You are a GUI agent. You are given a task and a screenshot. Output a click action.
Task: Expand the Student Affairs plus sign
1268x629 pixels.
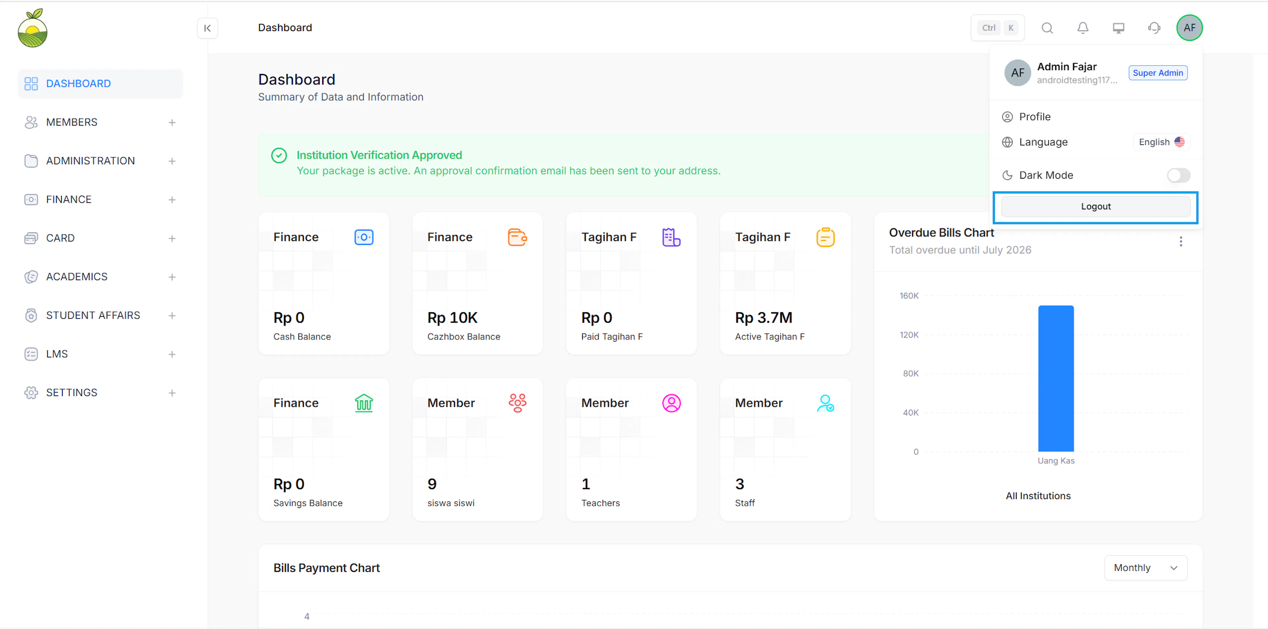click(x=172, y=315)
